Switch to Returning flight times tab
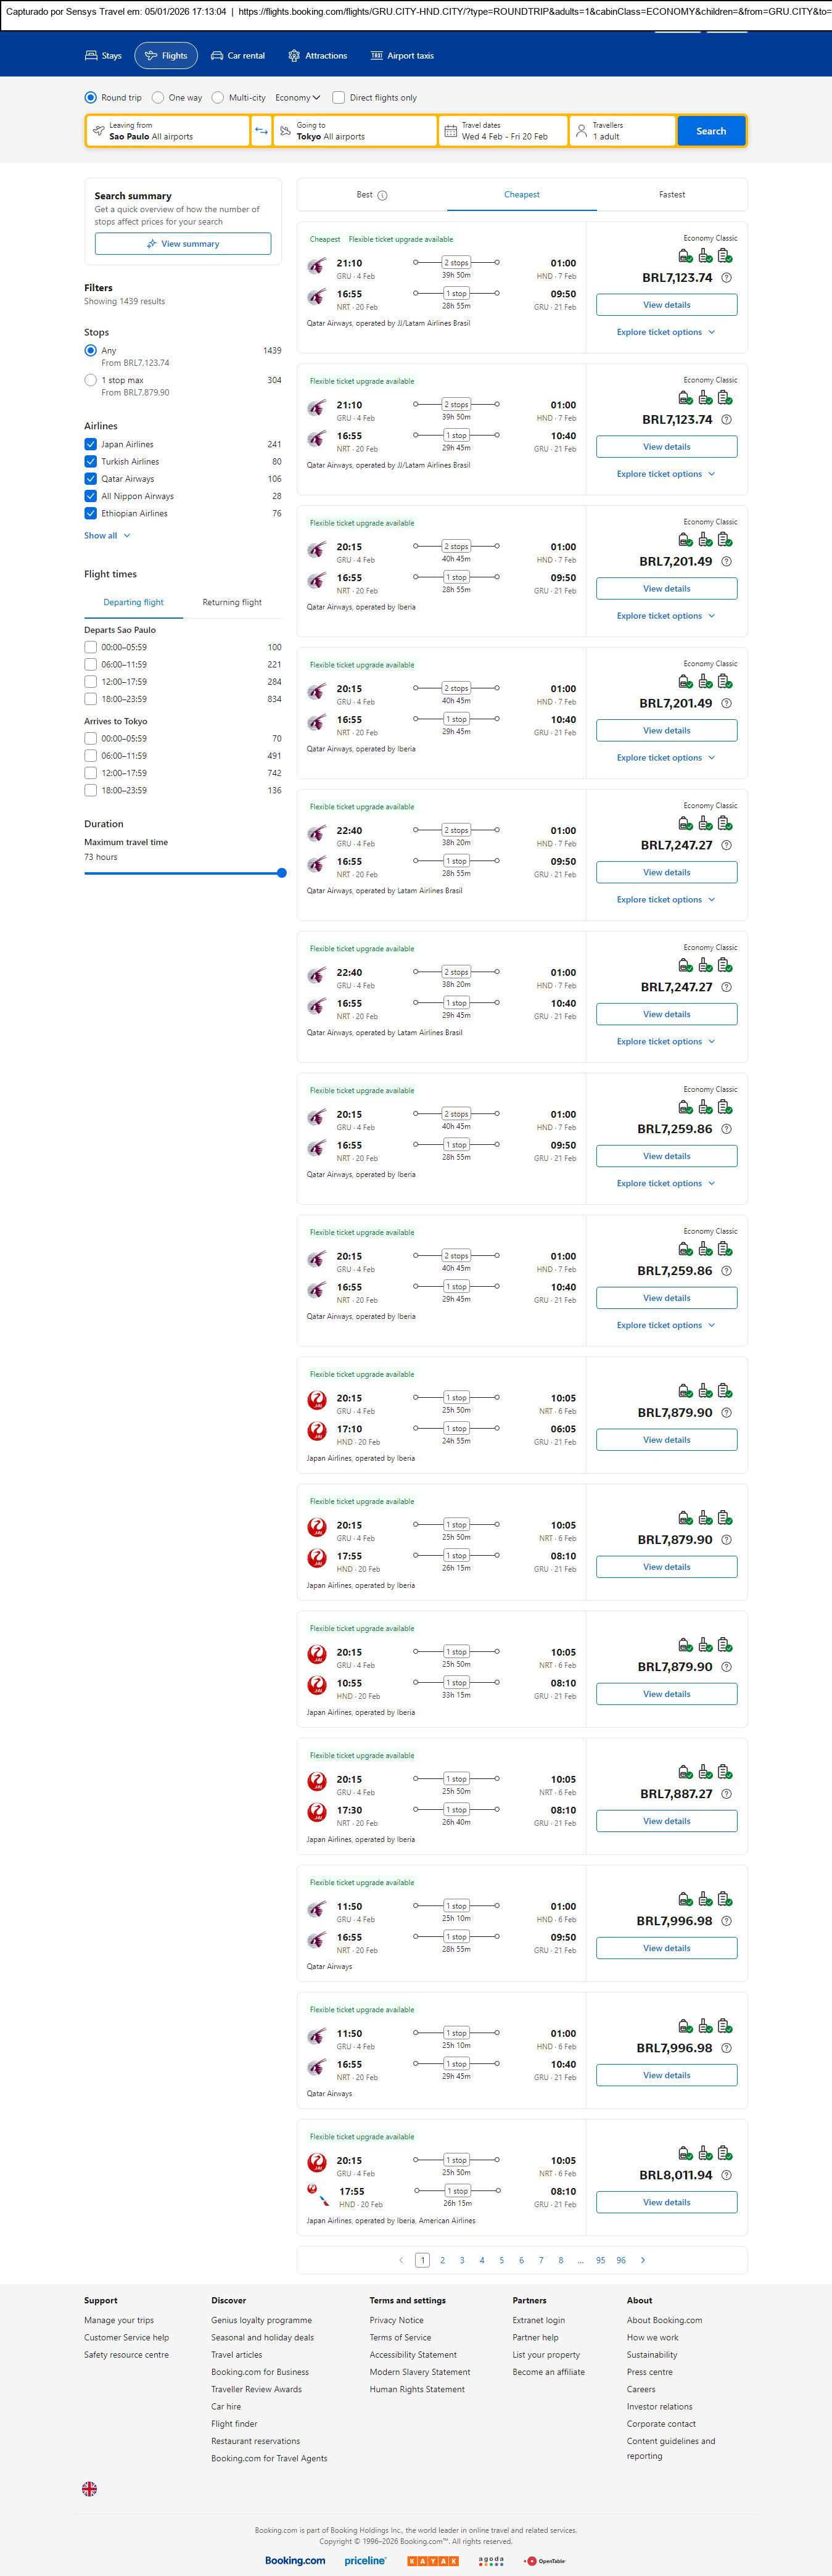 pos(232,602)
